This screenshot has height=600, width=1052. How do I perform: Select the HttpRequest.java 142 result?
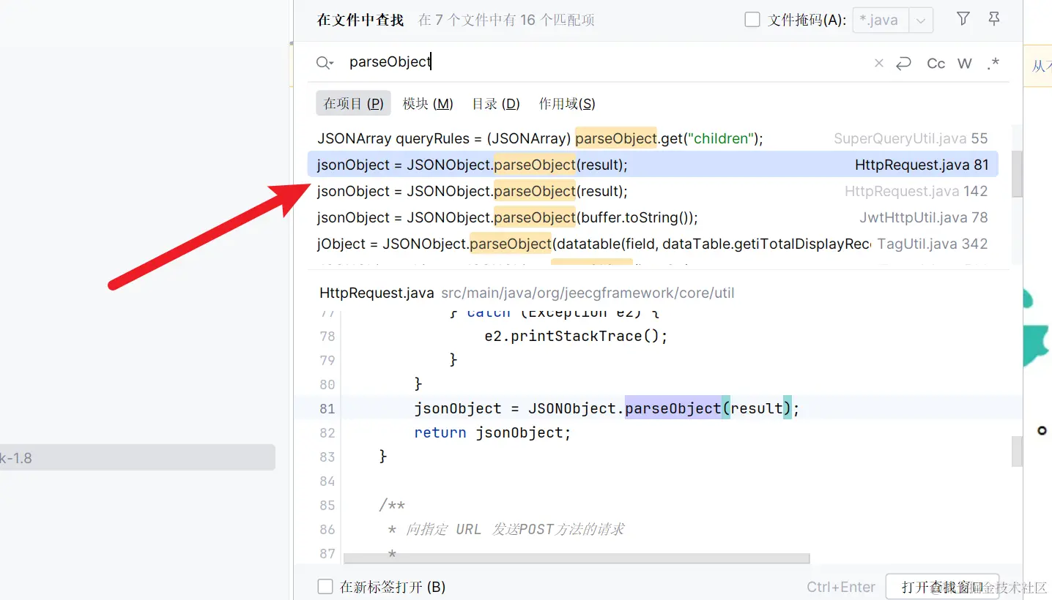click(x=652, y=191)
